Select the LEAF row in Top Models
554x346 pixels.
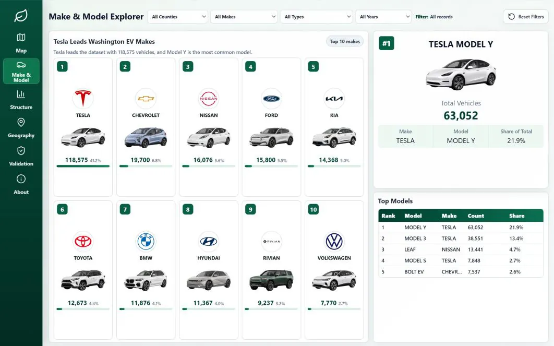tap(461, 249)
